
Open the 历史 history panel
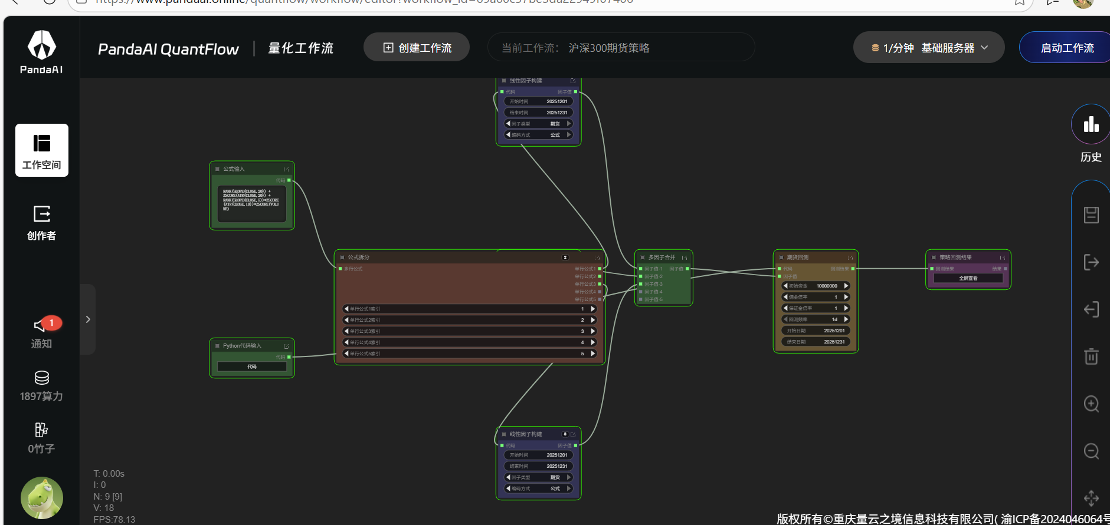1091,134
